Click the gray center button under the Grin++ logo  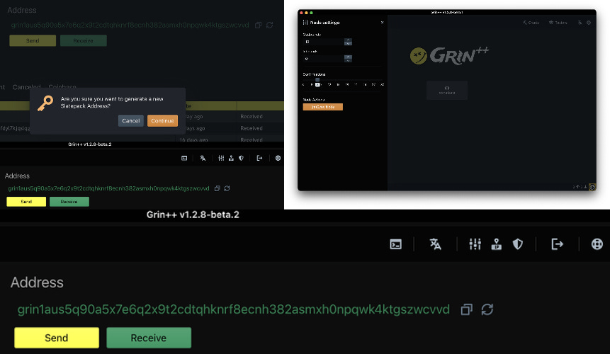(x=447, y=90)
